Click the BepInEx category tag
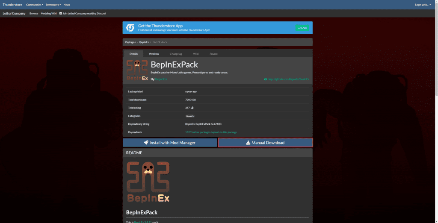Viewport: 438px width, 223px height. [190, 116]
